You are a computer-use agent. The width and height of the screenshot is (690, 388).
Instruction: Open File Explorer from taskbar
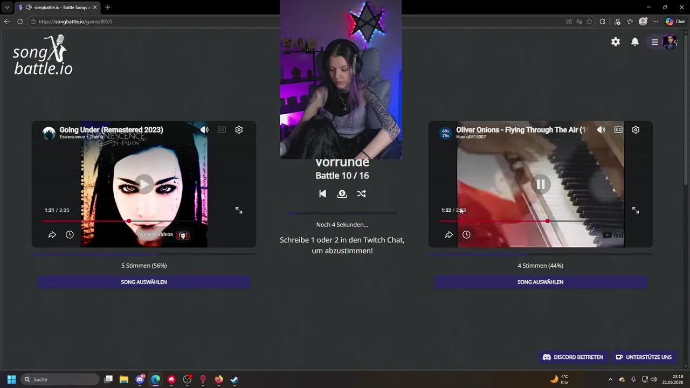[x=123, y=379]
